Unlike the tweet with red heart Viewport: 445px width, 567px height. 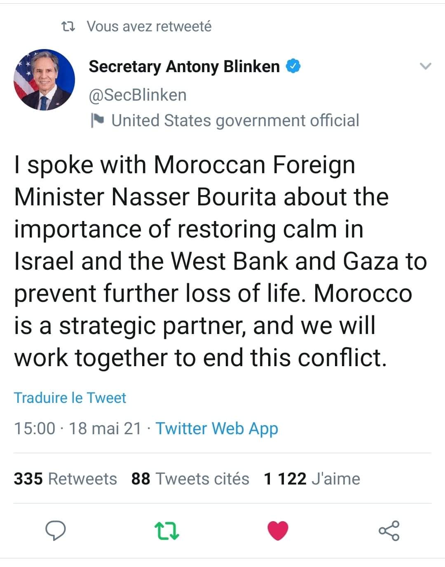point(278,531)
